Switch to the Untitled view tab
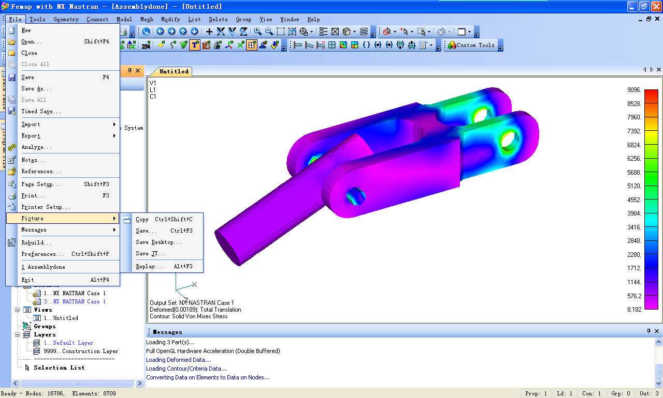 point(174,71)
